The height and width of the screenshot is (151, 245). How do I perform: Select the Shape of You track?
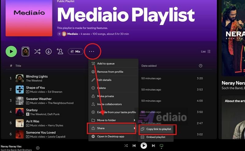36,88
